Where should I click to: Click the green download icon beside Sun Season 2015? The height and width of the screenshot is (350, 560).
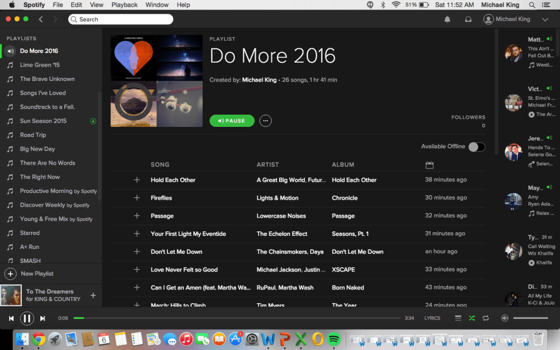click(x=93, y=121)
